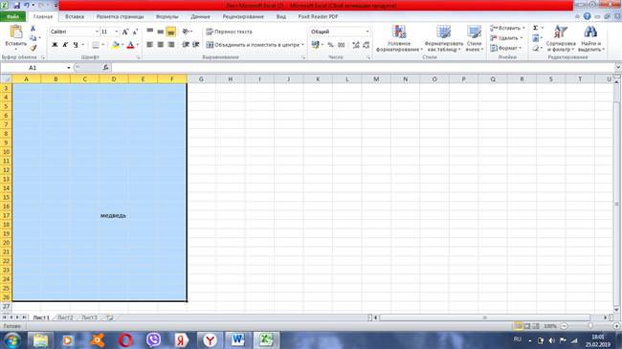Viewport: 622px width, 349px height.
Task: Toggle italic formatting button К
Action: [x=65, y=45]
